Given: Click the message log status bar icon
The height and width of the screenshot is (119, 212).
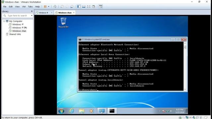Looking at the screenshot, I should coord(206,117).
